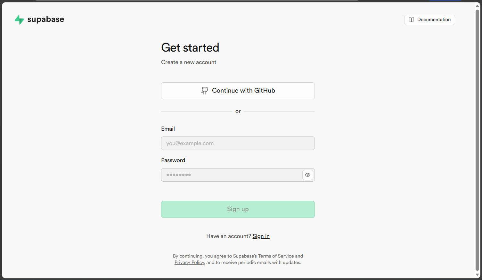Viewport: 482px width, 280px height.
Task: Open the Privacy Policy link
Action: coord(189,262)
